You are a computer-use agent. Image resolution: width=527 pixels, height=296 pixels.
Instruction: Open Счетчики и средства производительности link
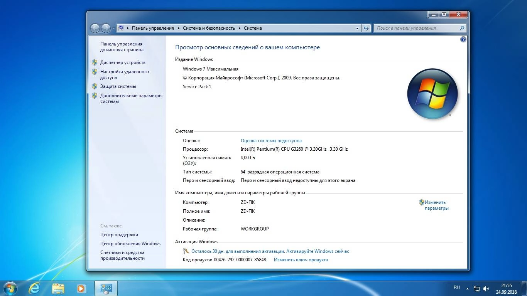(x=122, y=255)
